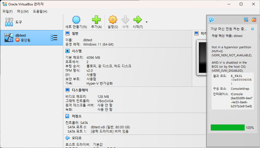Image resolution: width=260 pixels, height=148 pixels.
Task: Open the 파일(F) menu
Action: [x=8, y=11]
